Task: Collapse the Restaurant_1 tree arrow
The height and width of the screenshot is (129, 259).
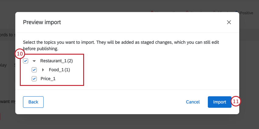Action: [34, 61]
